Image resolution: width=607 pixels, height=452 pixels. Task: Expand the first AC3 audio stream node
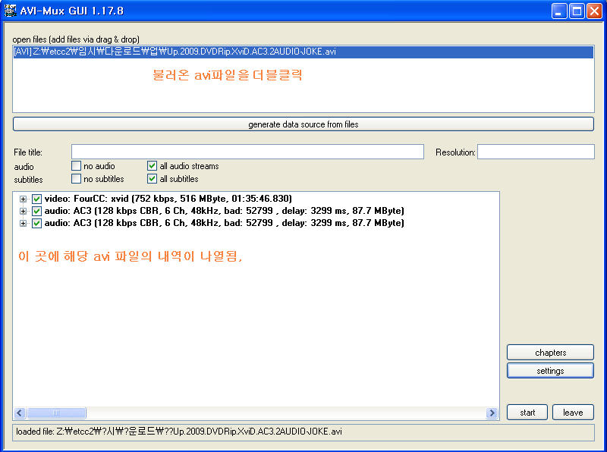click(x=24, y=211)
